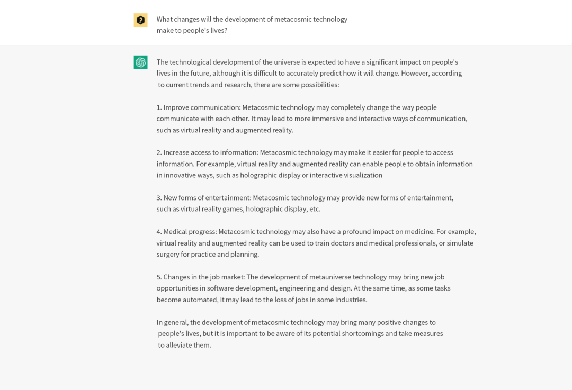Click the "2. Increase access to information" point
This screenshot has height=390, width=572.
coord(305,152)
